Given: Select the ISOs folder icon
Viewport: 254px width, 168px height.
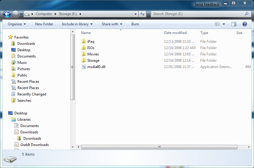Looking at the screenshot, I should point(83,48).
